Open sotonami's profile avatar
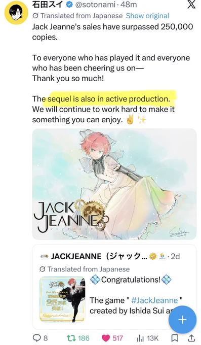The image size is (201, 345). click(16, 13)
